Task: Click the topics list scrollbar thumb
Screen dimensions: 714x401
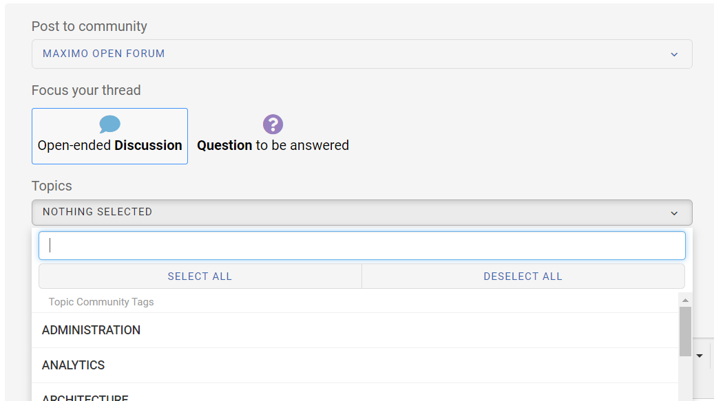Action: pos(685,332)
